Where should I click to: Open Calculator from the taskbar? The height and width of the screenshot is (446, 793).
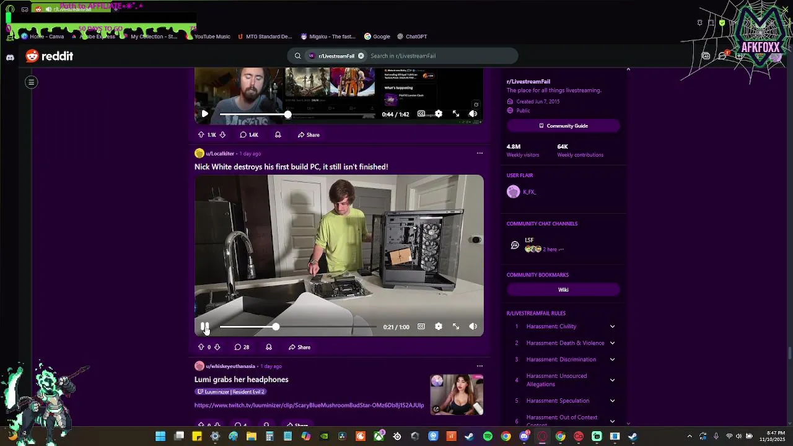tap(269, 437)
